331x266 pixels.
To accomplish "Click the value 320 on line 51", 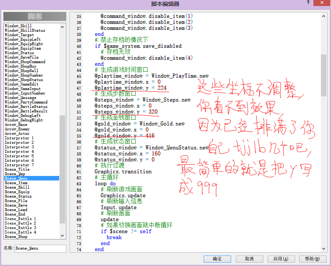I will coord(153,112).
